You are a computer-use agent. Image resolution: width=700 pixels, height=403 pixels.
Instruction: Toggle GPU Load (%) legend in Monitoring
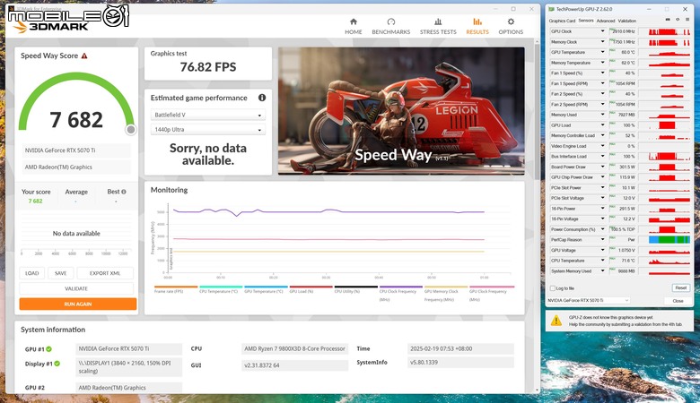(311, 289)
